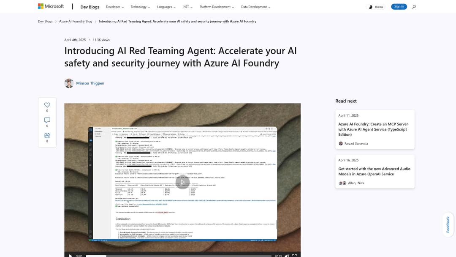Open comments via speech bubble icon
Screen dimensions: 456x257
(x=47, y=120)
